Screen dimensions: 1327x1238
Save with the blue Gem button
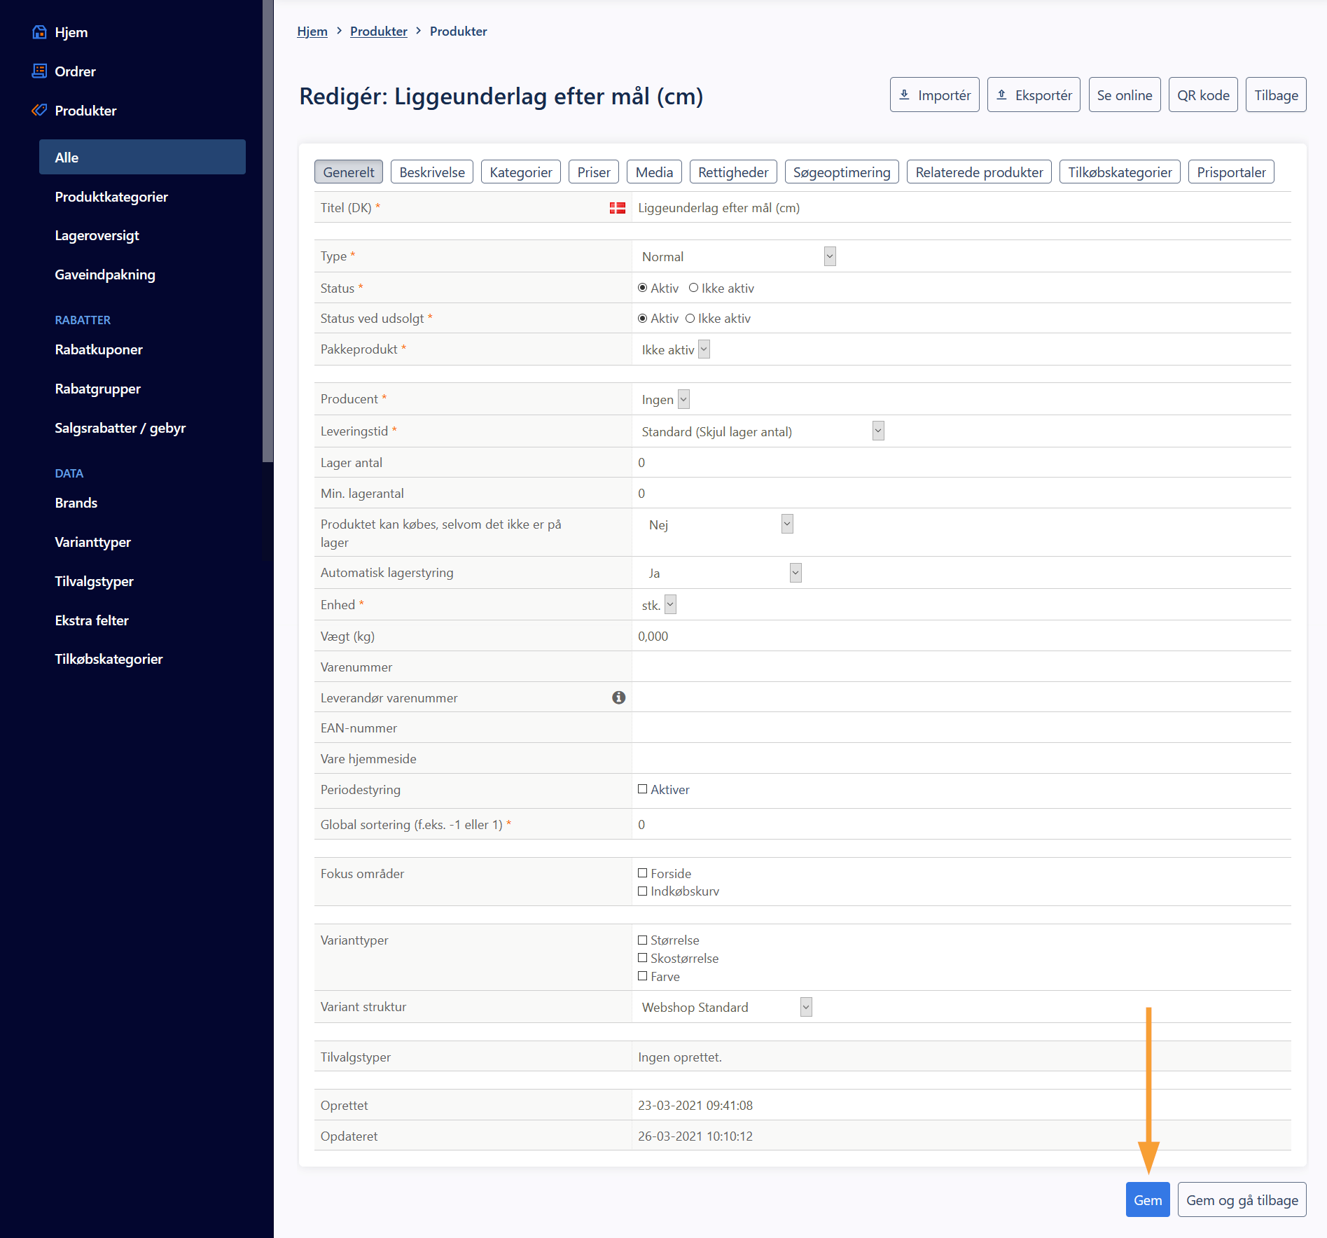coord(1148,1199)
